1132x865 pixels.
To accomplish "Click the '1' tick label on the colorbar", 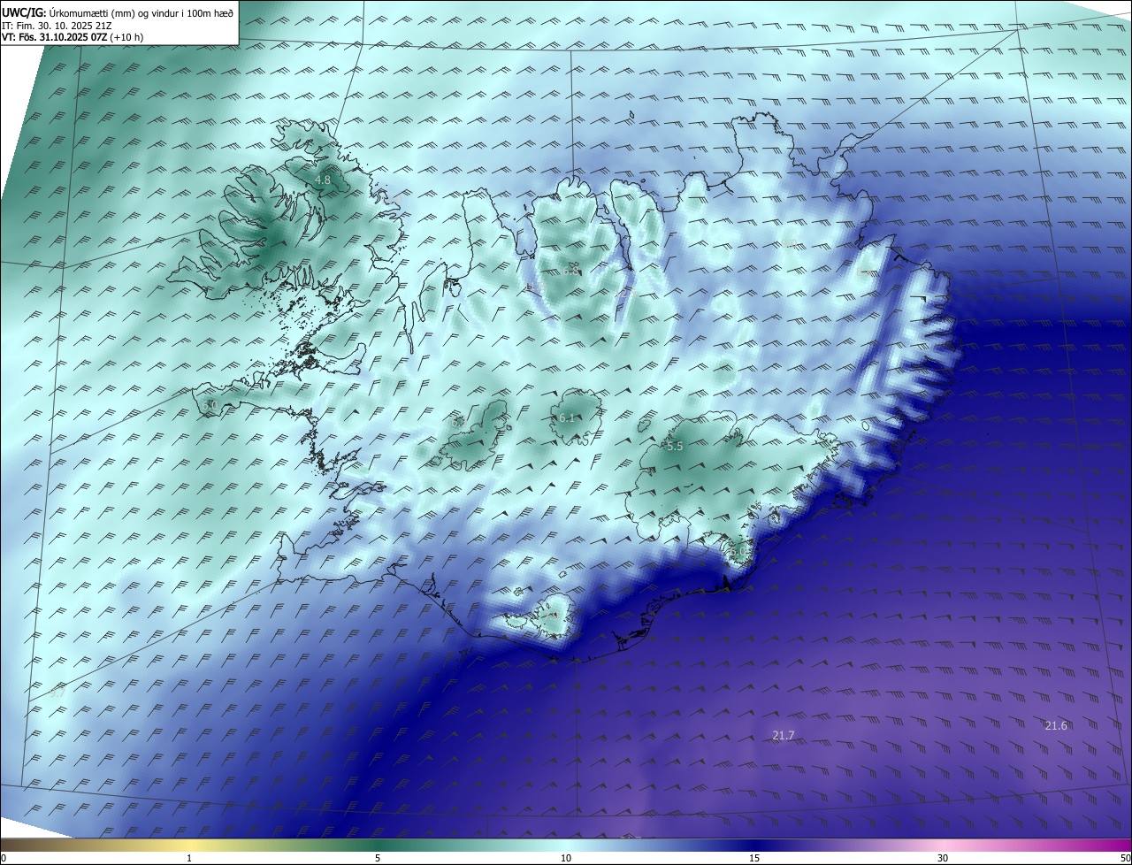I will pyautogui.click(x=189, y=858).
